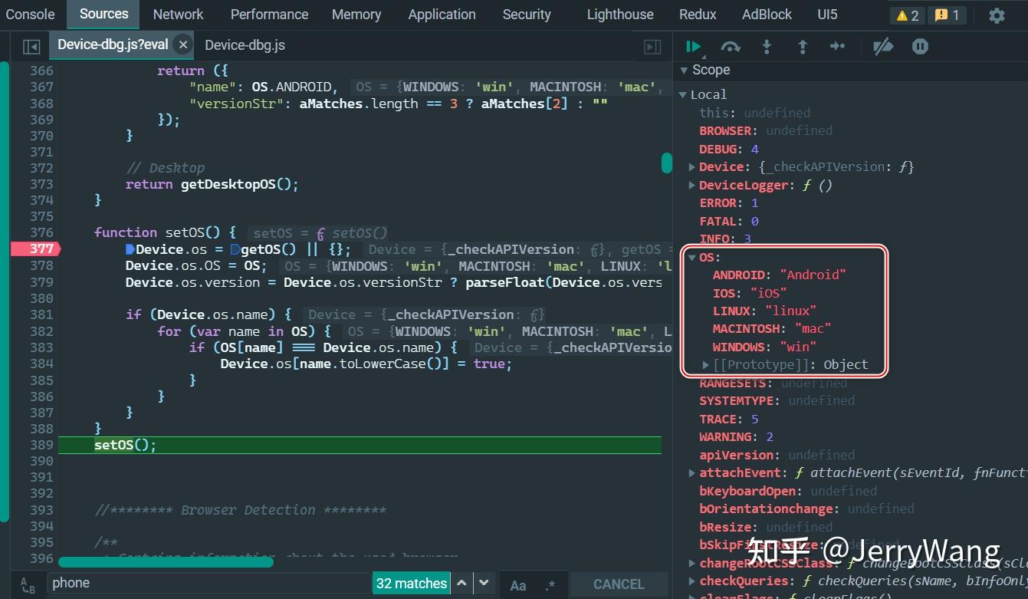The height and width of the screenshot is (599, 1028).
Task: Click the Step debugger arrow icon
Action: coord(837,47)
